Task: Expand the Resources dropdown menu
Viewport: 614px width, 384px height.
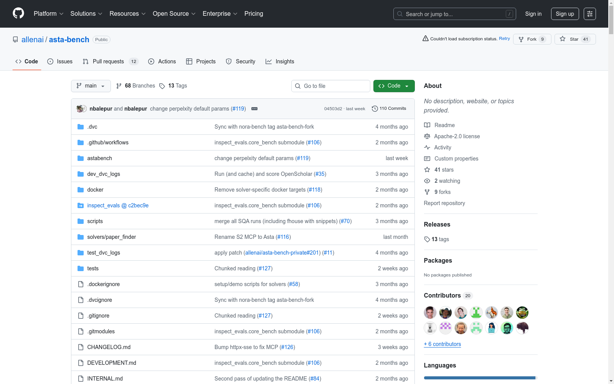Action: pos(127,14)
